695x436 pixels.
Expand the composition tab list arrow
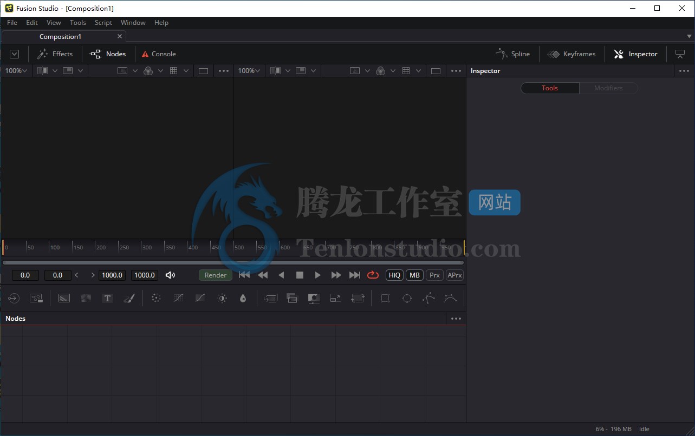point(690,37)
